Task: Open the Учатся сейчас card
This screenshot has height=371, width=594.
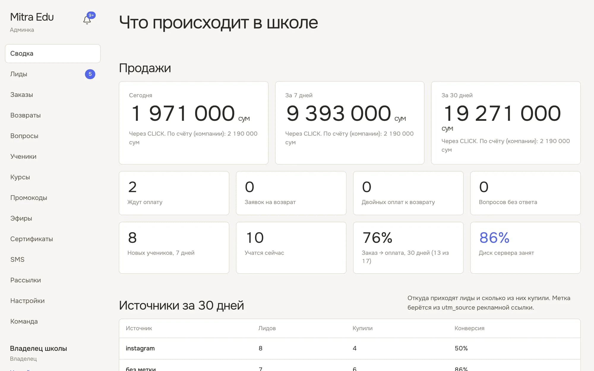Action: [x=291, y=248]
